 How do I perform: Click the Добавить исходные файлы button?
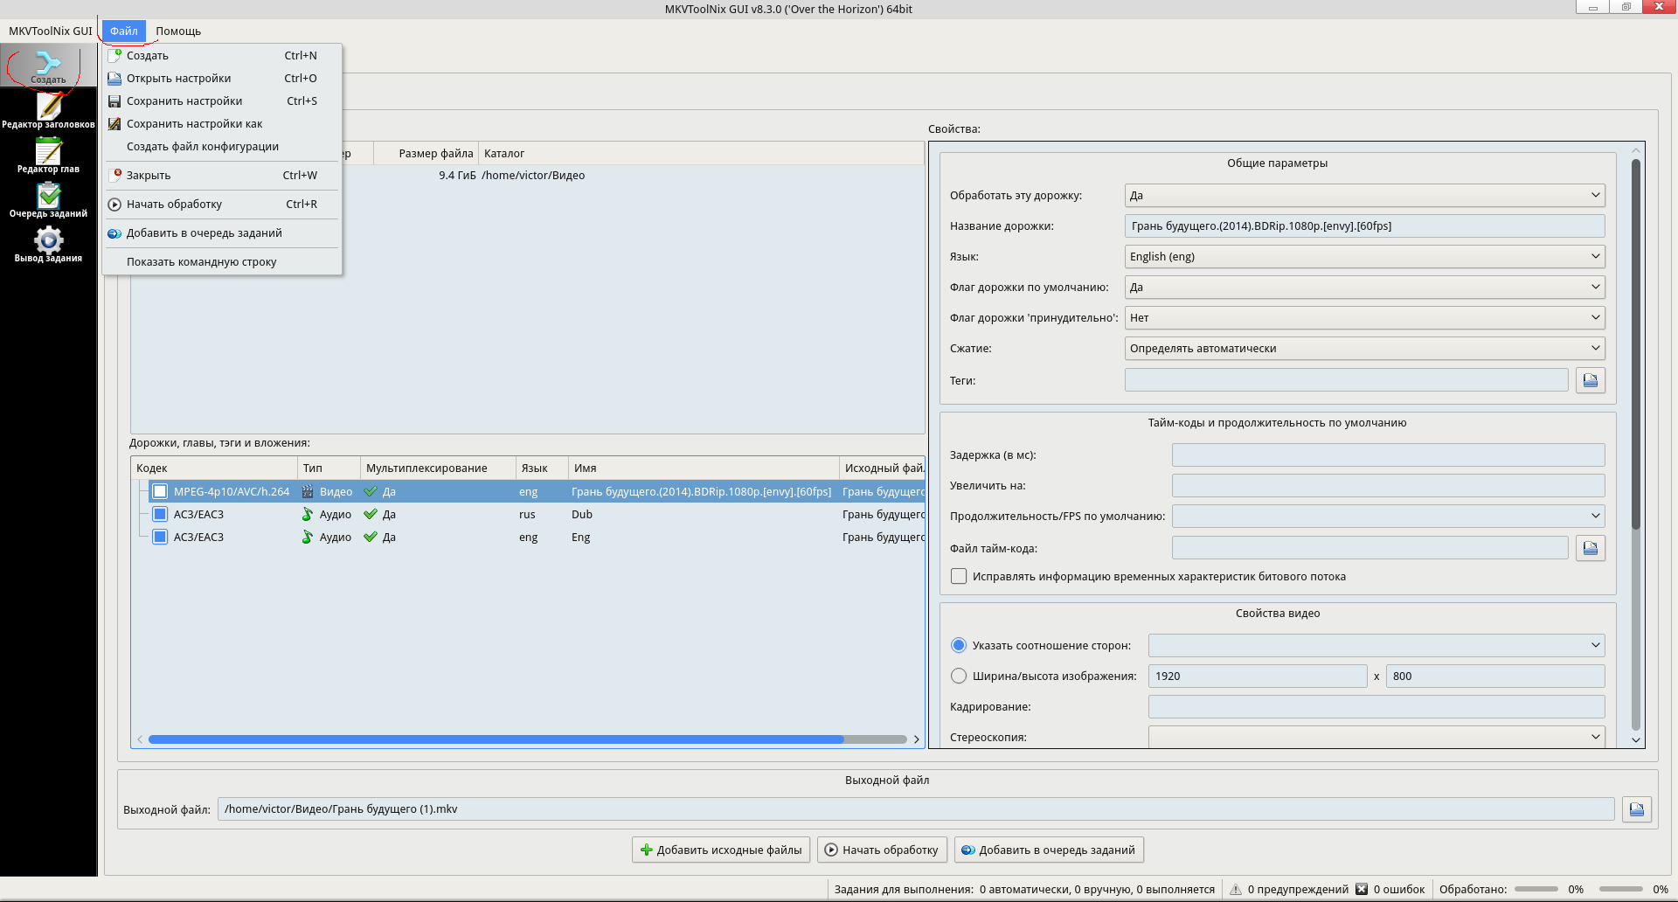(720, 850)
